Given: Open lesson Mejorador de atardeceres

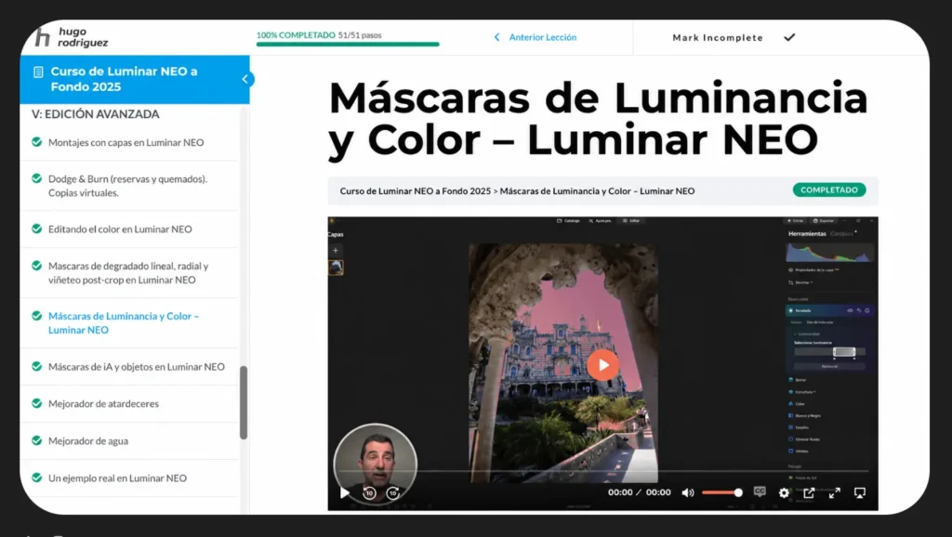Looking at the screenshot, I should coord(103,403).
